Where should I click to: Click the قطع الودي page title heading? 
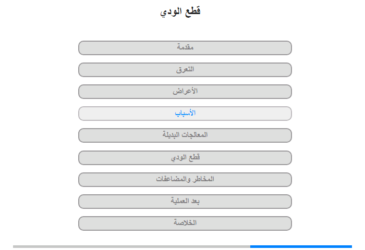click(x=180, y=11)
